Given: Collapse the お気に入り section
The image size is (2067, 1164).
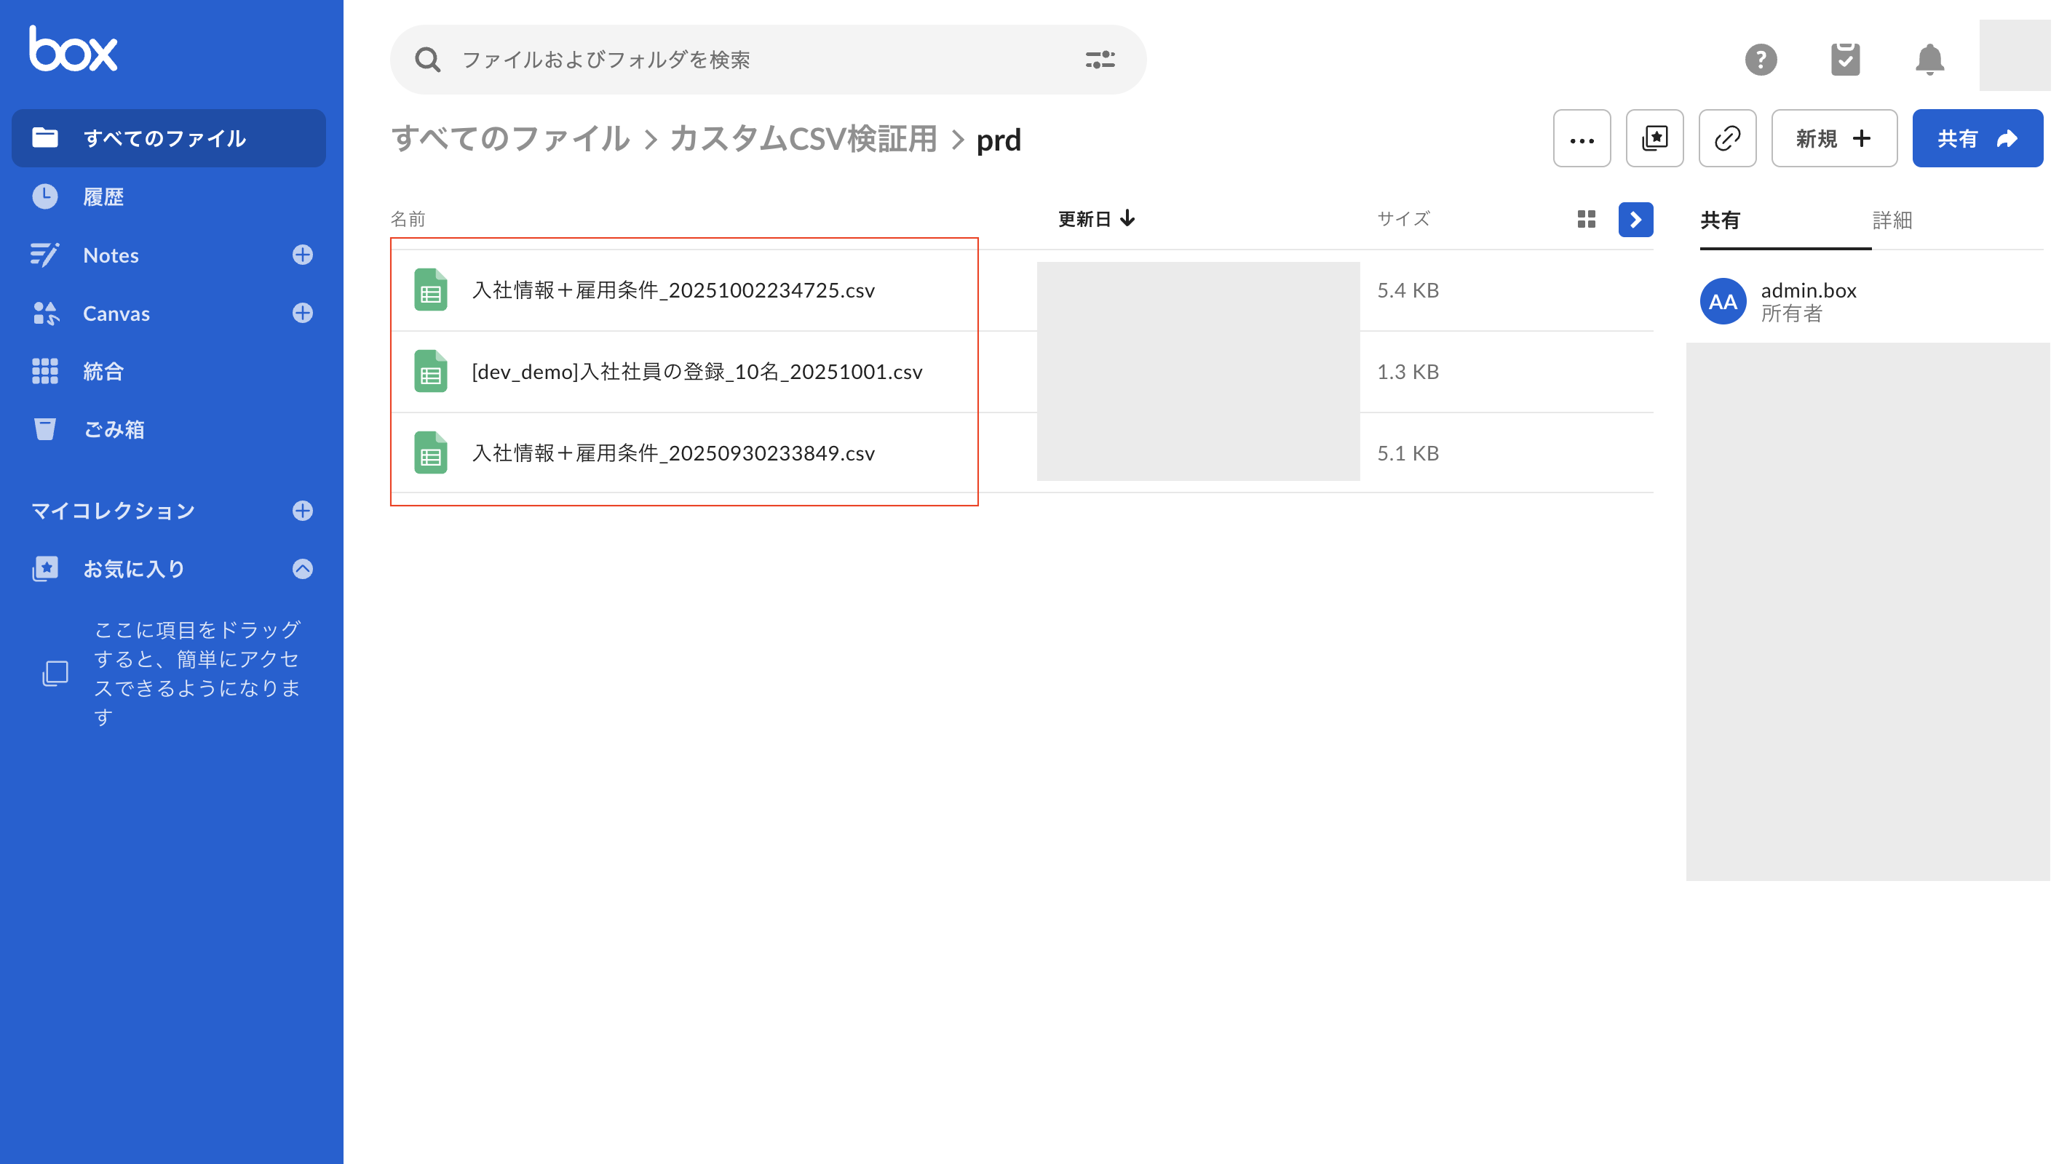Looking at the screenshot, I should [x=303, y=569].
